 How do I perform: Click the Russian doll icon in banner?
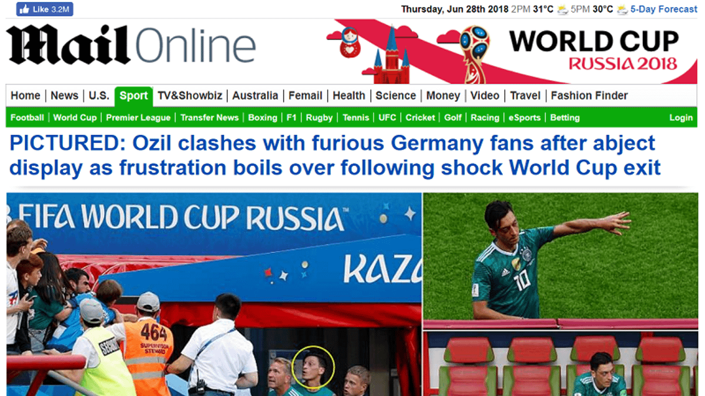pos(350,42)
